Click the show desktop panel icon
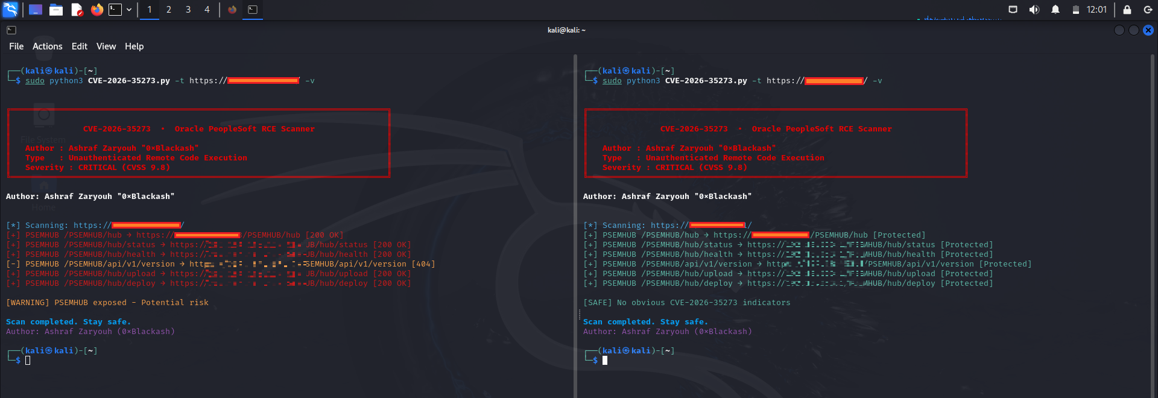This screenshot has width=1158, height=398. tap(36, 10)
